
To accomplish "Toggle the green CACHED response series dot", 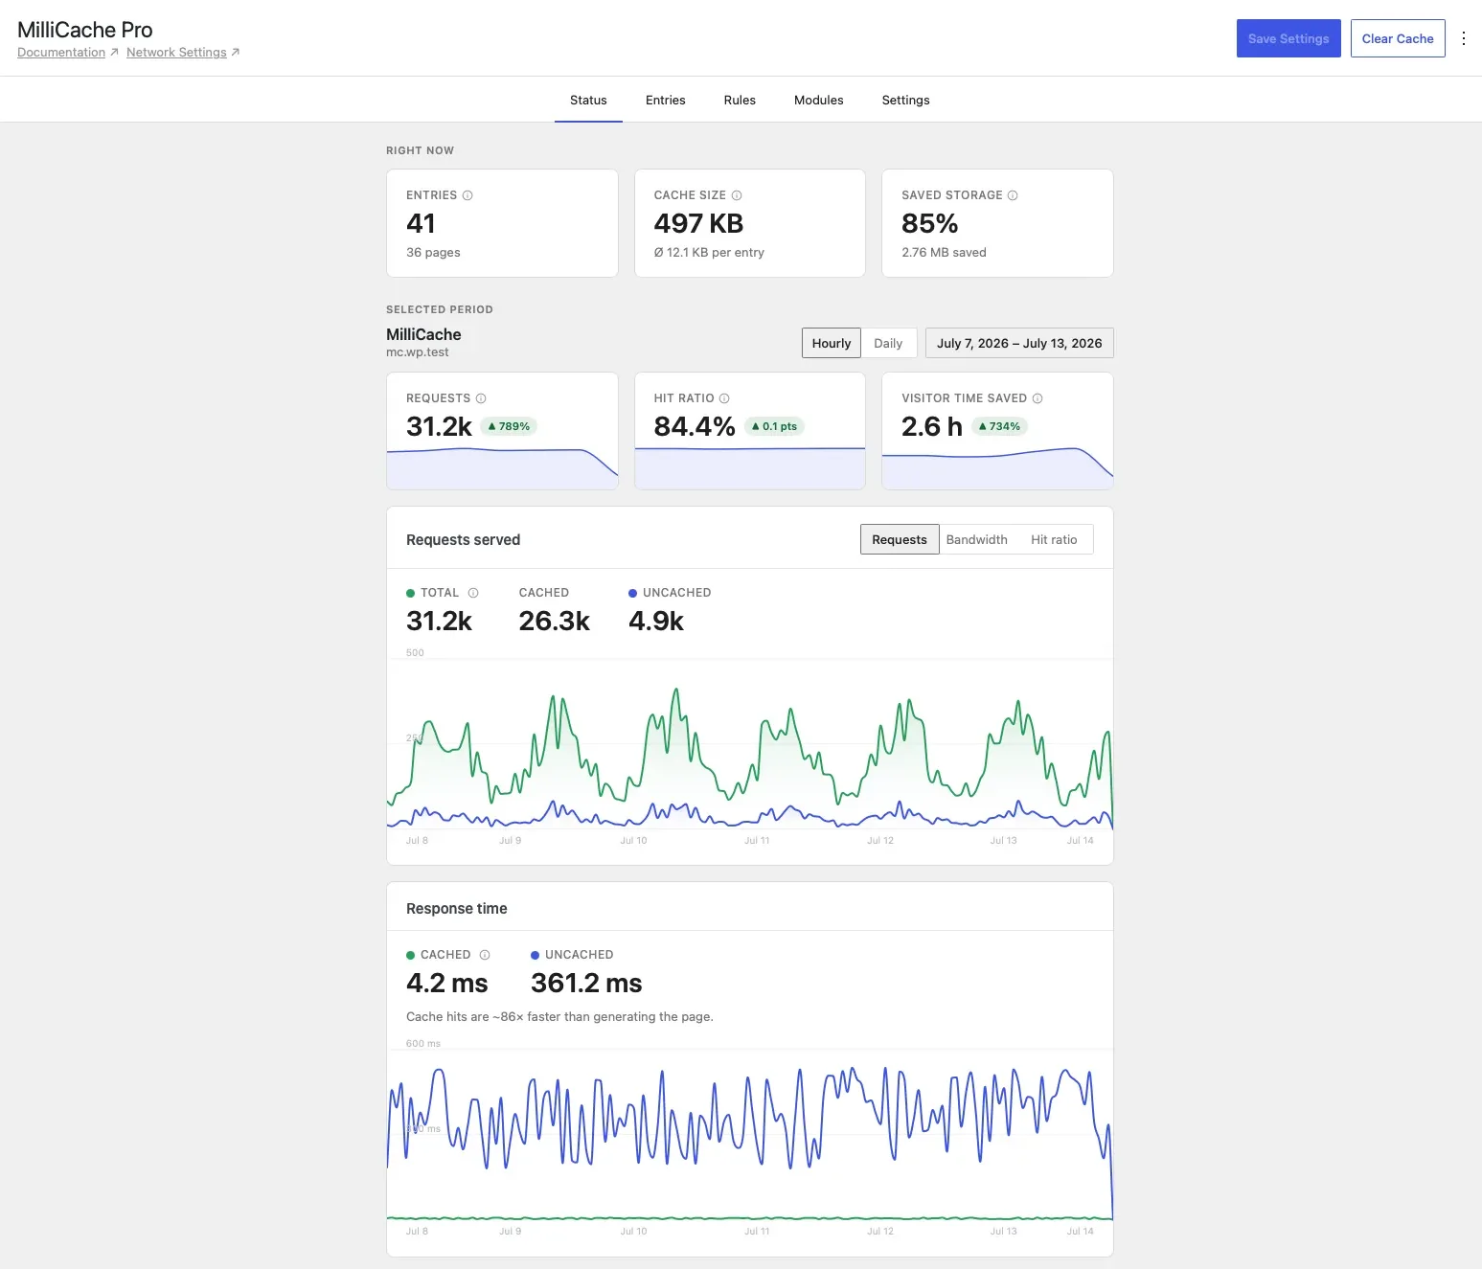I will 410,956.
